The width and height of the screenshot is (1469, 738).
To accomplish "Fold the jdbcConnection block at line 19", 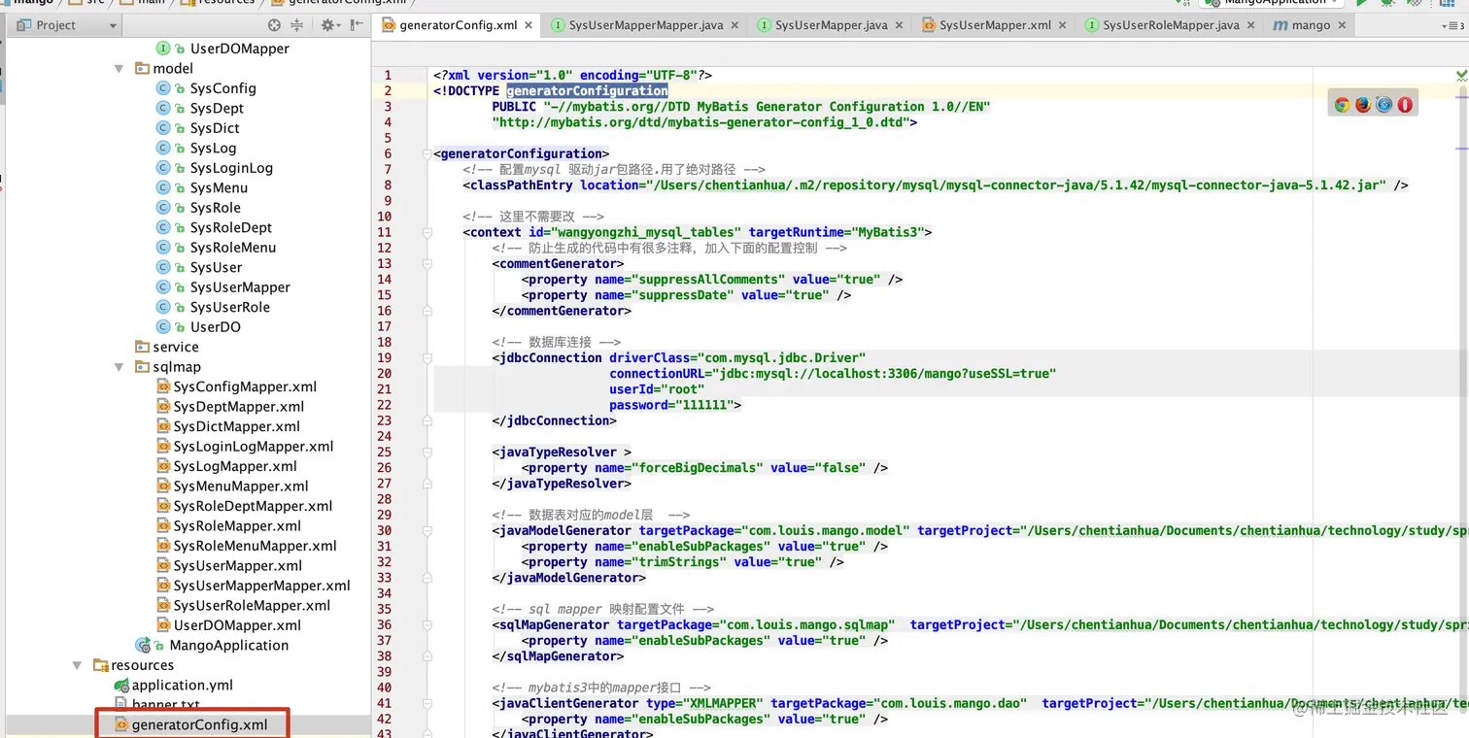I will pos(427,358).
